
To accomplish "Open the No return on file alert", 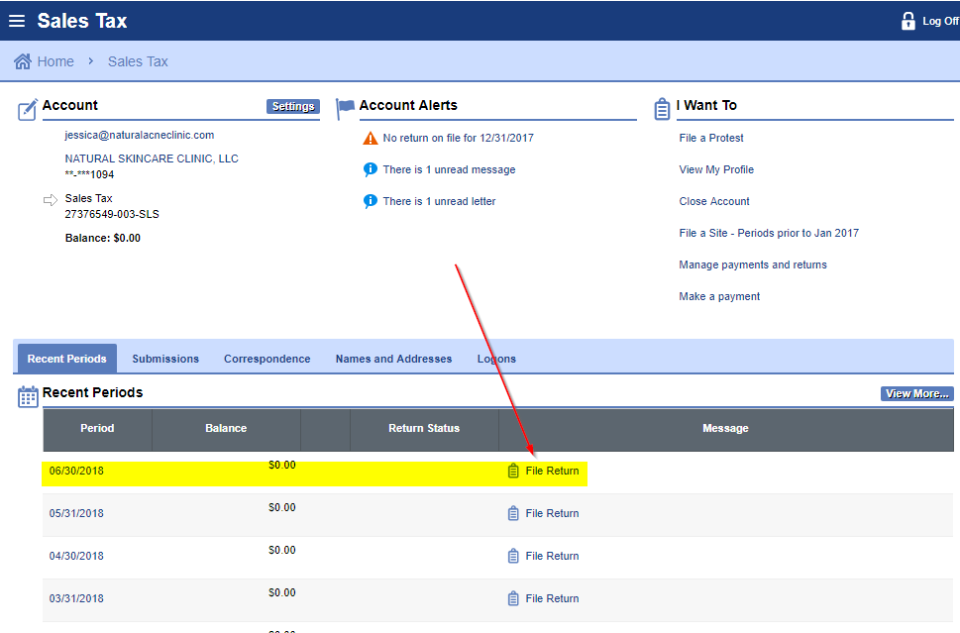I will [458, 138].
